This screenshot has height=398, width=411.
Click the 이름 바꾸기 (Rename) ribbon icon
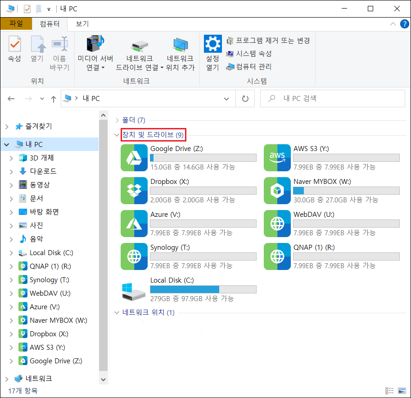[x=60, y=44]
